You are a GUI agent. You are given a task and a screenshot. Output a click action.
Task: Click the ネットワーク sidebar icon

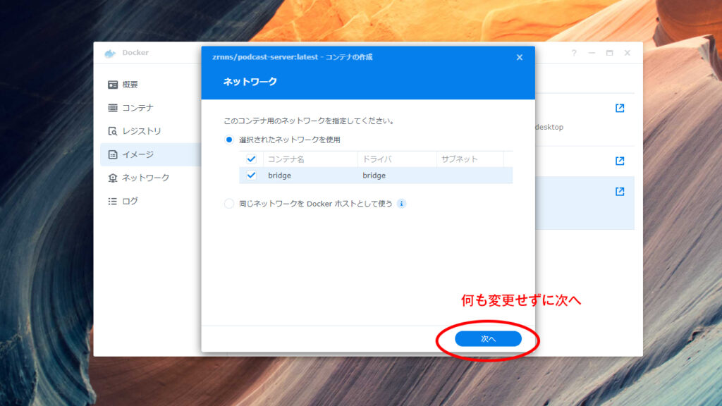tap(113, 178)
